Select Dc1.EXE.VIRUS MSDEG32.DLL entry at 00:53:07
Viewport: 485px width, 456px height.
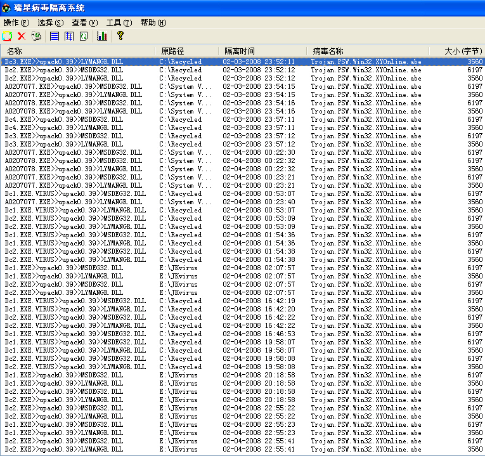click(x=75, y=193)
